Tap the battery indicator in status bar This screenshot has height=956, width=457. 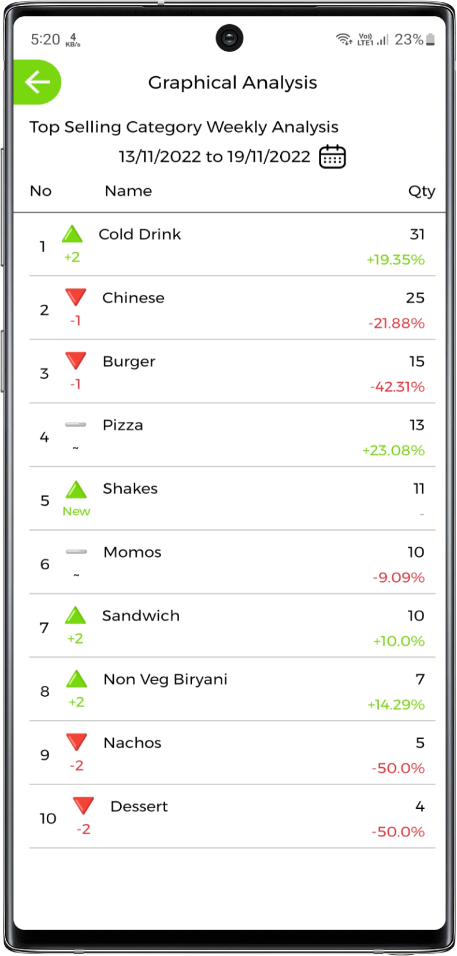[x=430, y=39]
